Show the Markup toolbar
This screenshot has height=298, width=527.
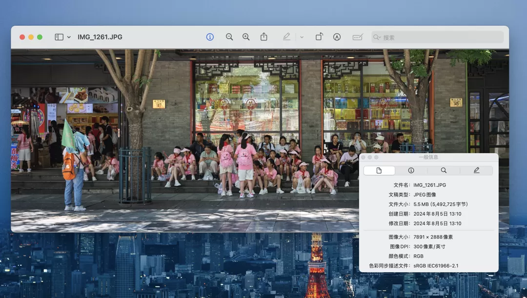point(337,37)
